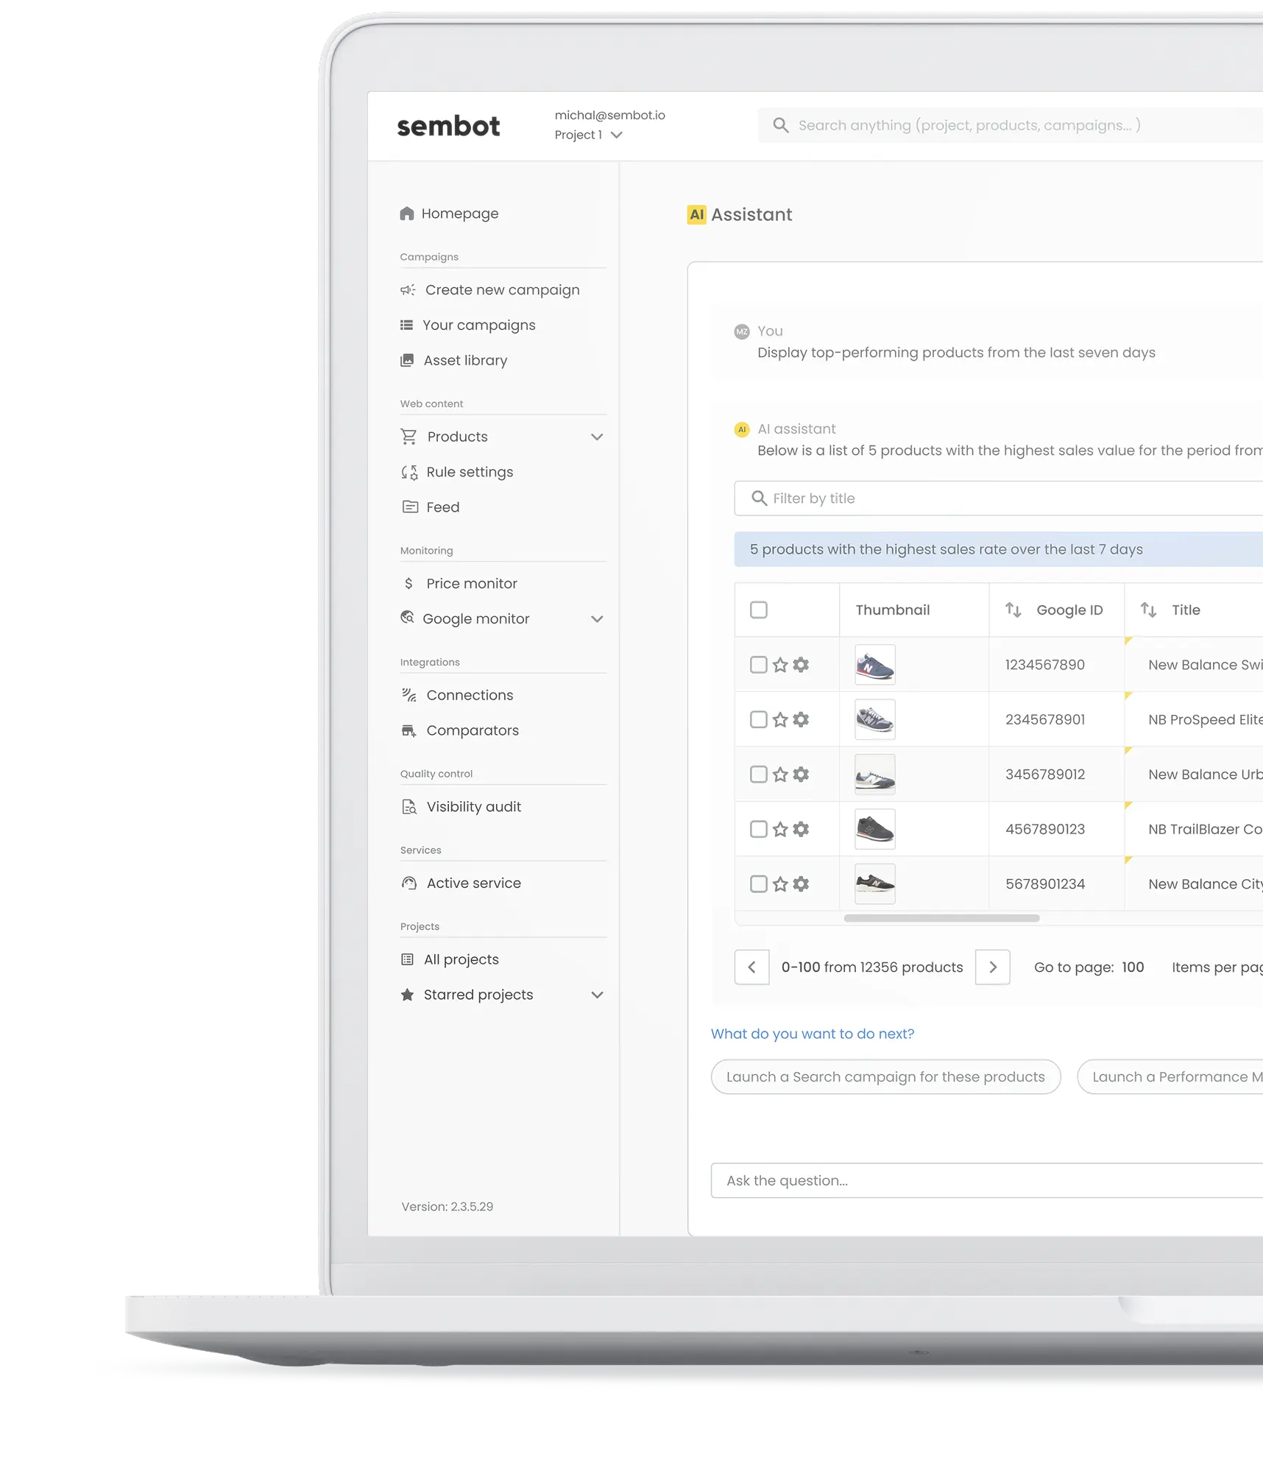Viewport: 1263px width, 1471px height.
Task: Click the yellow AI badge beside Assistant
Action: [696, 214]
